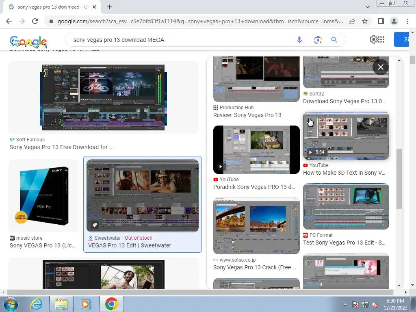Open PC Format test thumbnail

coord(346,206)
